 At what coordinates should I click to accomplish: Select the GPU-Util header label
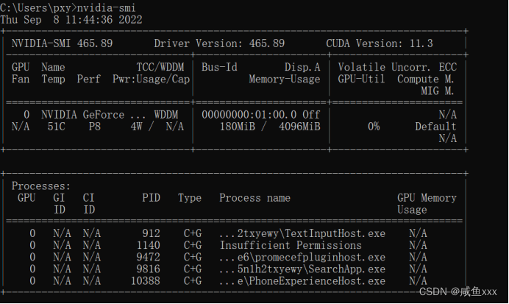[361, 79]
